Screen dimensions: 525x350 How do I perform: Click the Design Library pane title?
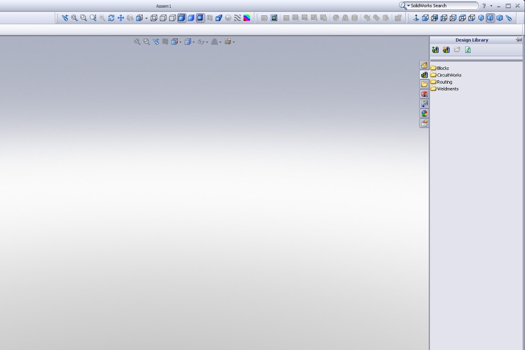click(472, 40)
